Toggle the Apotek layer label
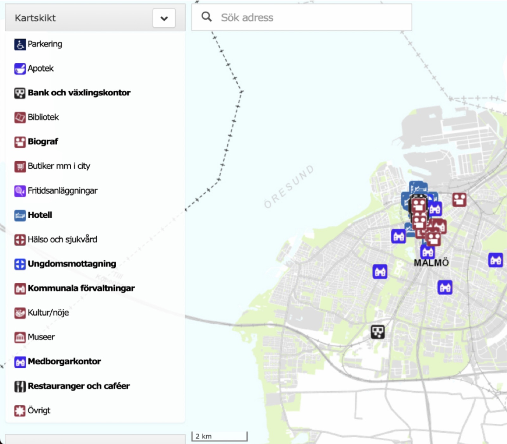The height and width of the screenshot is (444, 507). [41, 68]
